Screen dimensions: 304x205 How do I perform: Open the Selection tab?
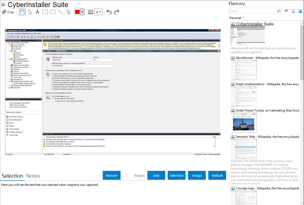(12, 176)
